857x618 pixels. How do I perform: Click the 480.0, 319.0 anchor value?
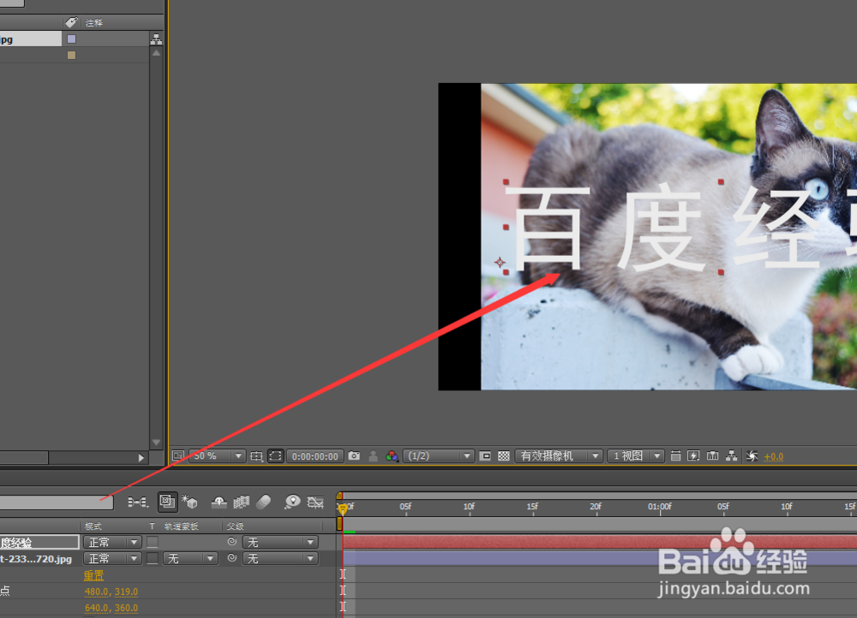coord(111,591)
